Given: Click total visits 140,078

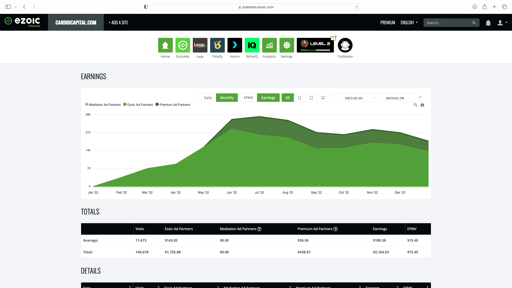Looking at the screenshot, I should (142, 252).
